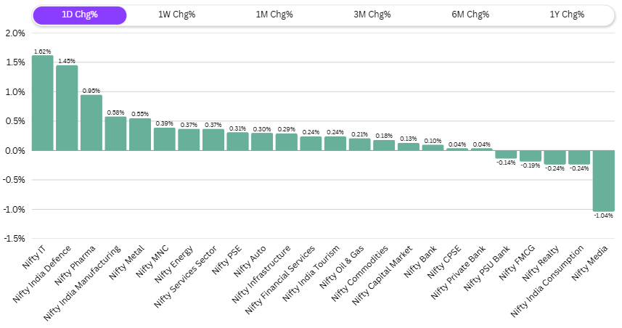This screenshot has height=328, width=622.
Task: Select the Nifty Energy bar
Action: 189,140
